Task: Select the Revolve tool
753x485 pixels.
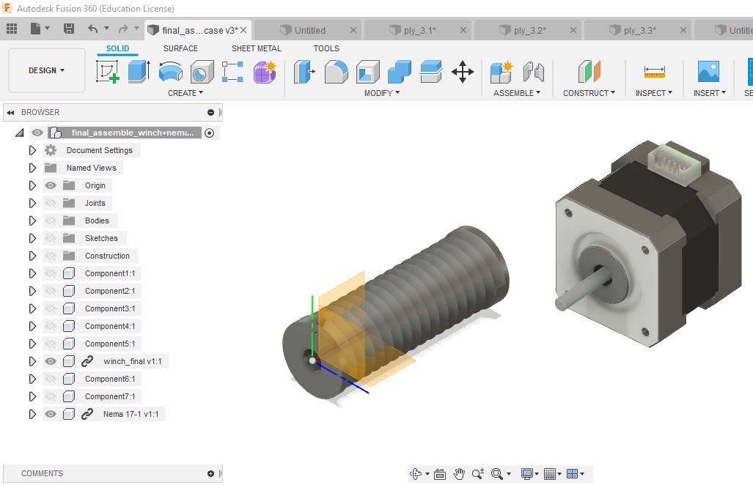Action: [171, 72]
